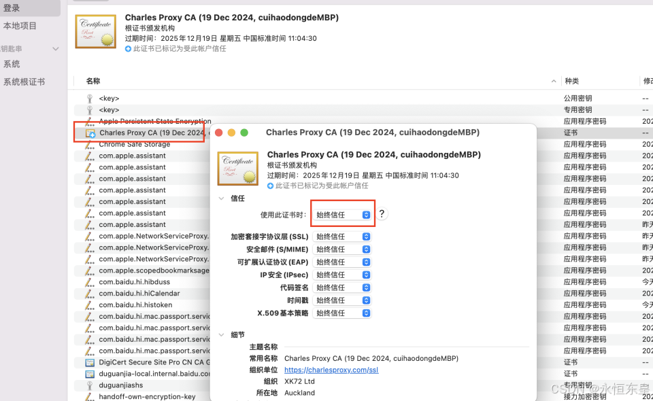The width and height of the screenshot is (653, 401).
Task: Click the key icon of the first <key> row
Action: tap(90, 98)
